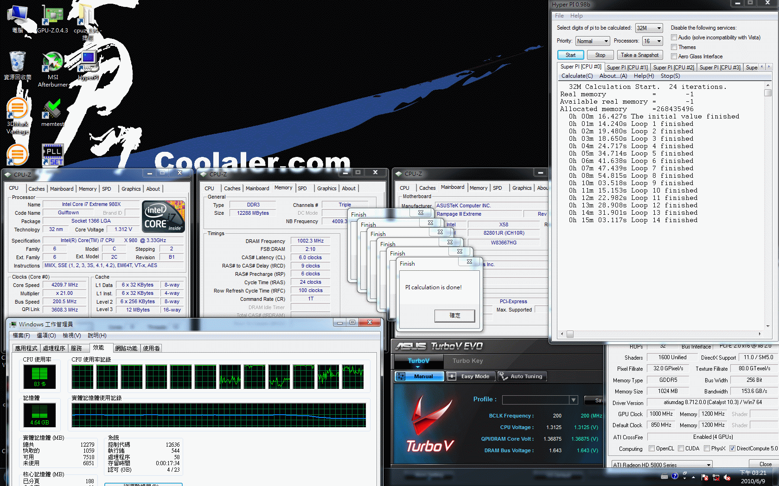This screenshot has width=779, height=486.
Task: Open Help(H) menu in Super PI
Action: pos(644,76)
